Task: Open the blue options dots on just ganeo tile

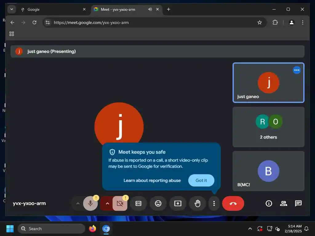Action: tap(297, 70)
